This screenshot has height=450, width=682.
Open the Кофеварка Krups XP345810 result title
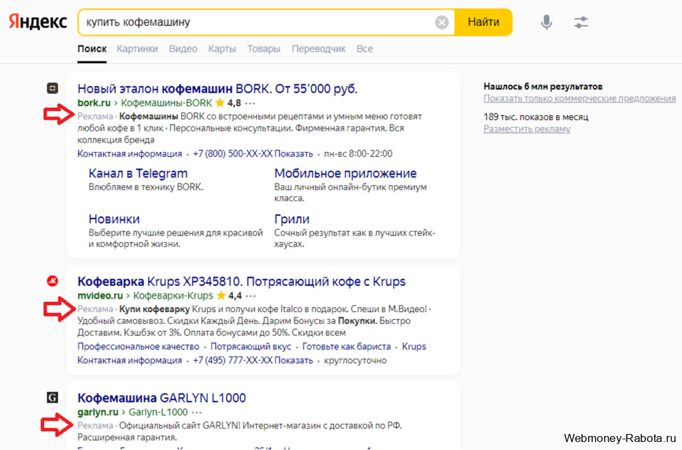click(x=241, y=281)
